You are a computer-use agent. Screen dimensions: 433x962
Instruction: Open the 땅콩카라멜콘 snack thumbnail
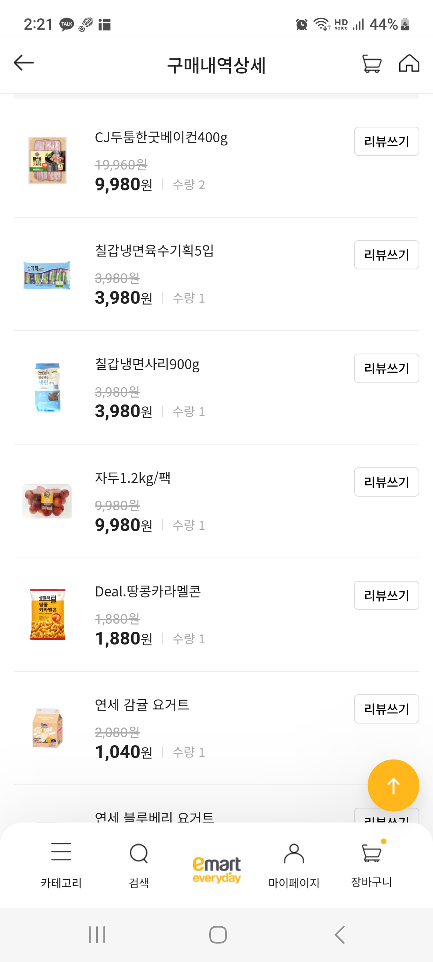pos(47,614)
